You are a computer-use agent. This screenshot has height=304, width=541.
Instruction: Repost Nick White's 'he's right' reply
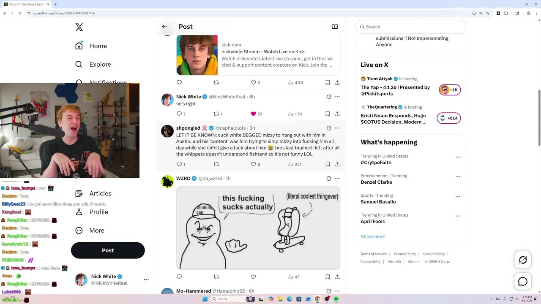pos(218,114)
